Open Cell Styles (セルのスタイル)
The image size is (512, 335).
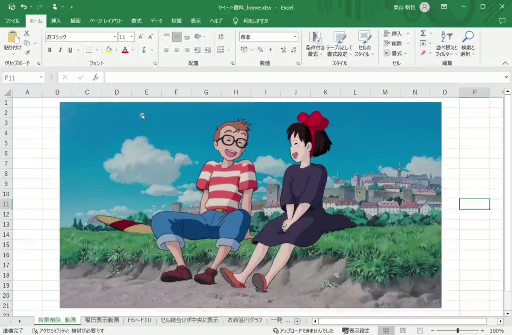(x=364, y=44)
